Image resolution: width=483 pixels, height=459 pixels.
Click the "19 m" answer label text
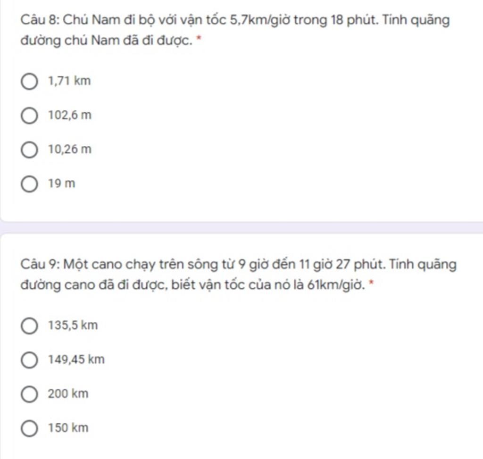(61, 184)
